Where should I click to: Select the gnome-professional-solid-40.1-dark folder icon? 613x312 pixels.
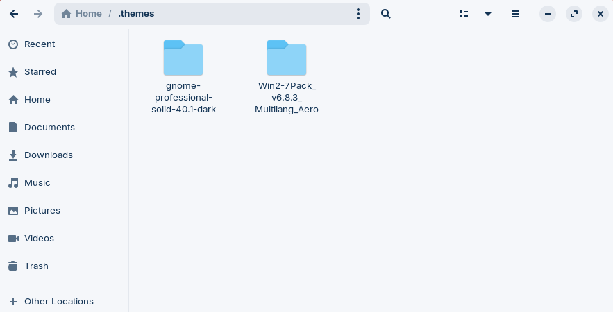183,58
